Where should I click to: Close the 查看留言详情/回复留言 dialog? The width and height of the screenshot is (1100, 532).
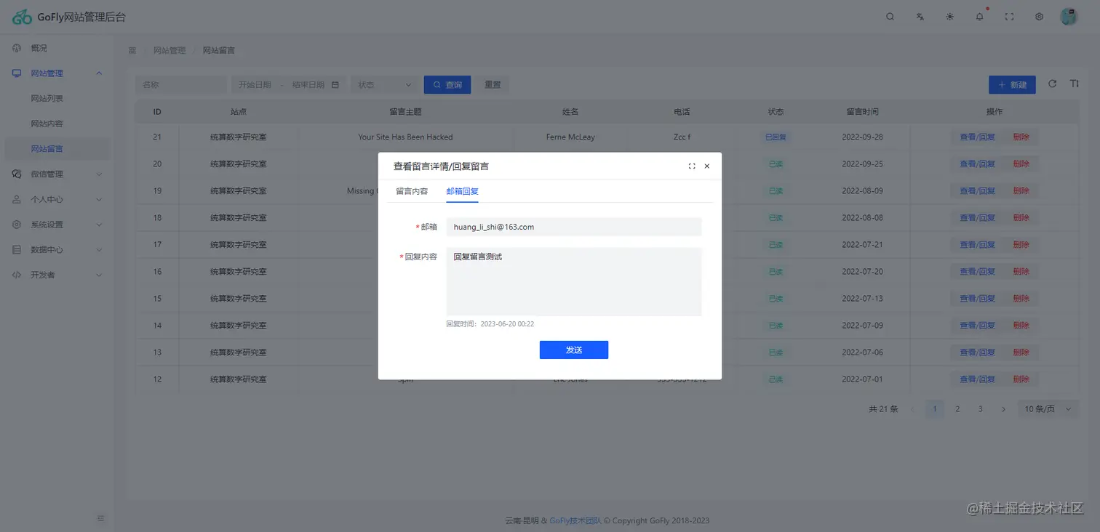(707, 166)
